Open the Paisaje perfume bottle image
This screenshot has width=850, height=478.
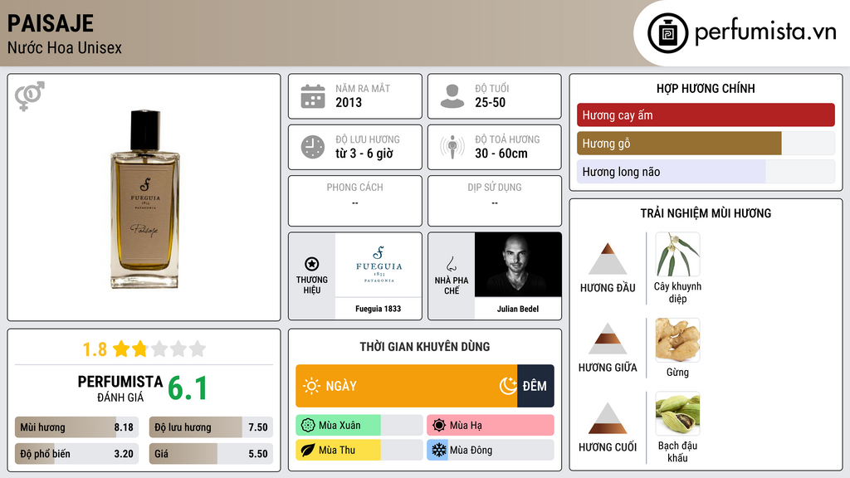(x=144, y=198)
